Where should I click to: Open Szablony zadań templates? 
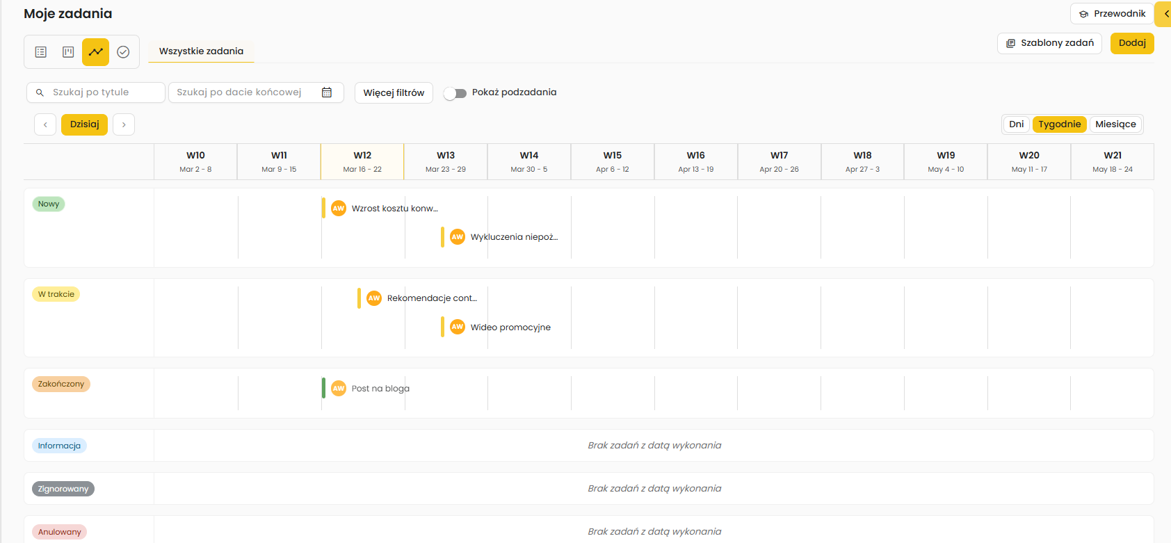tap(1049, 43)
